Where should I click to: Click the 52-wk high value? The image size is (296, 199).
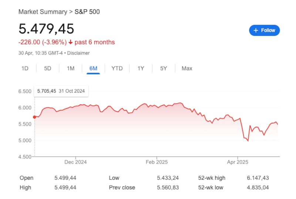click(x=258, y=178)
